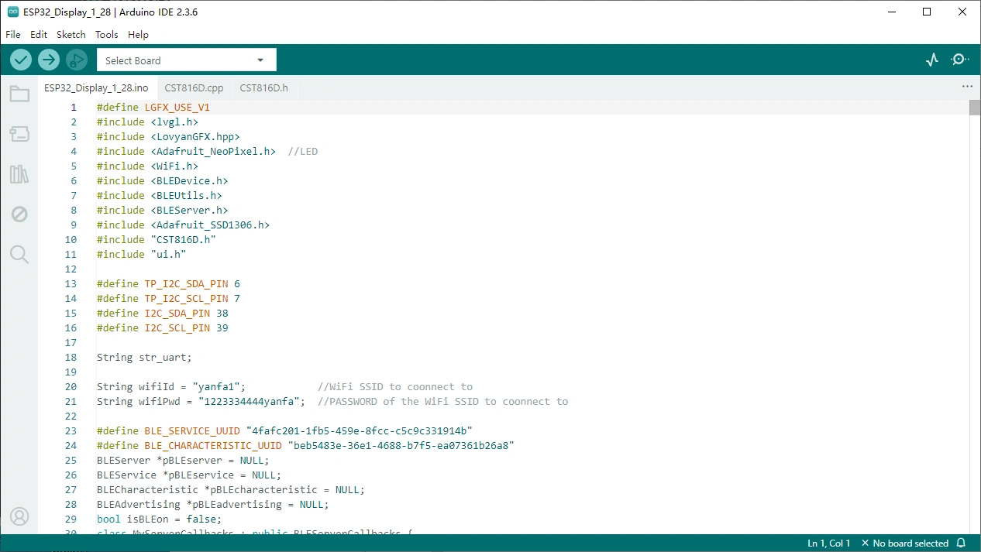Open the Edit menu

tap(39, 35)
